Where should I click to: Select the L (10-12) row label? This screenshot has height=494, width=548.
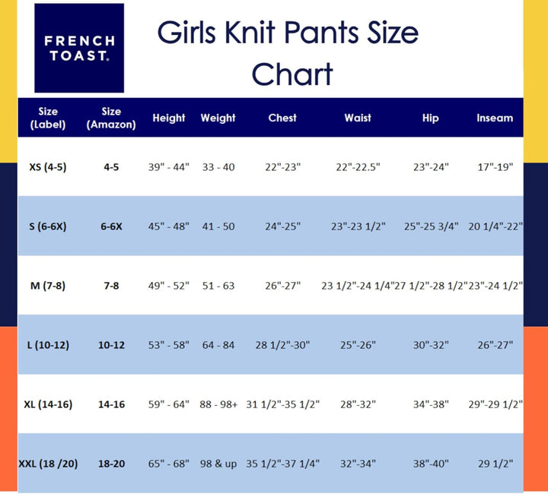(47, 344)
